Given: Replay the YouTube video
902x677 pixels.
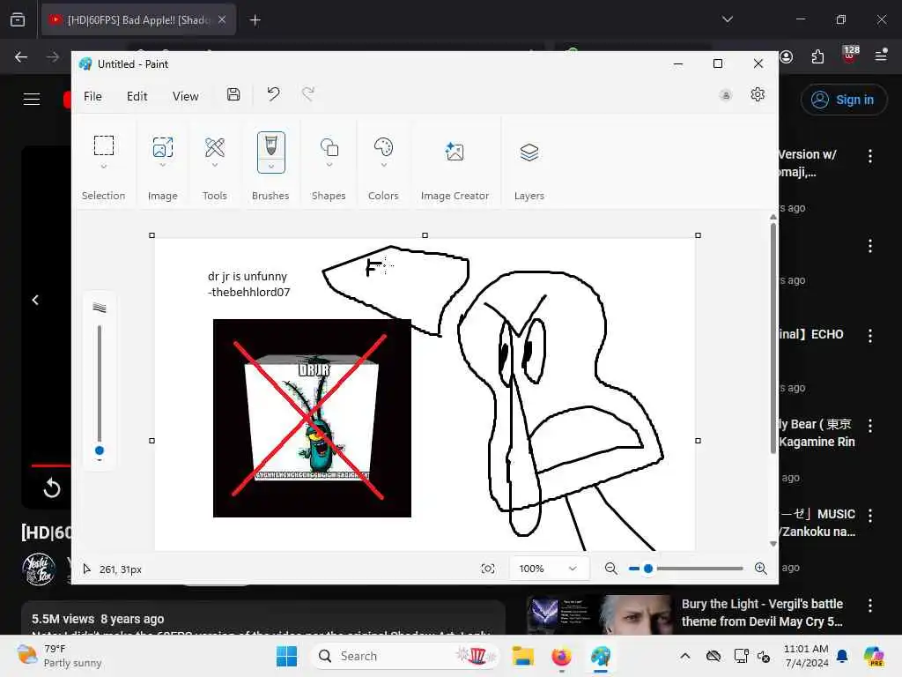Looking at the screenshot, I should pos(52,487).
